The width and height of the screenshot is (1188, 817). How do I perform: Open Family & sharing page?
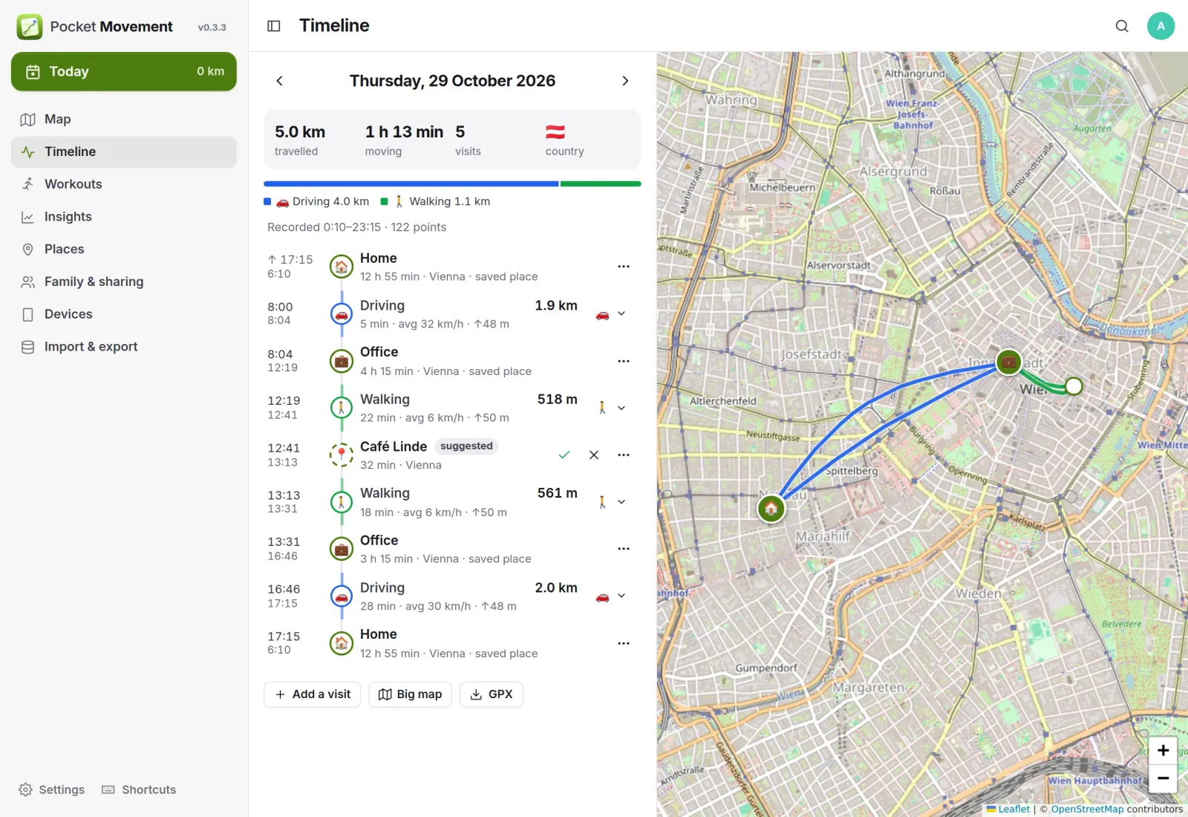click(x=124, y=281)
